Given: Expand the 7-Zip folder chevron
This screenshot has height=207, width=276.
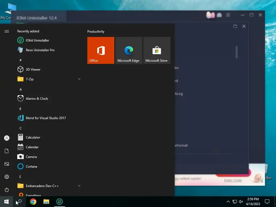Looking at the screenshot, I should 79,79.
